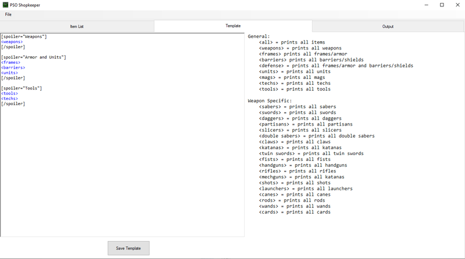The width and height of the screenshot is (465, 259).
Task: Close the PSO Shopkeeper window
Action: click(x=457, y=5)
